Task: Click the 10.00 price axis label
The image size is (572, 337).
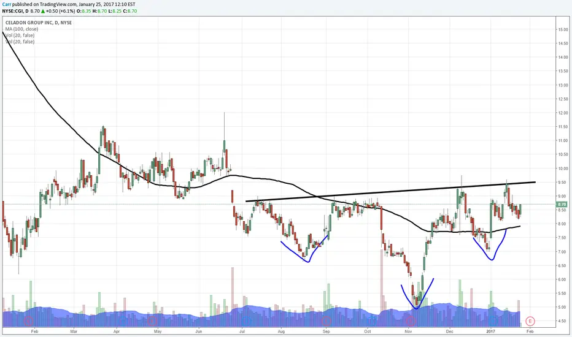Action: [563, 168]
